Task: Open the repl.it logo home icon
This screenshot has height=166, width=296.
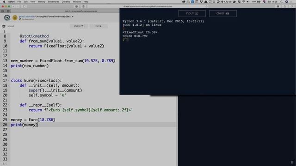Action: 7,18
